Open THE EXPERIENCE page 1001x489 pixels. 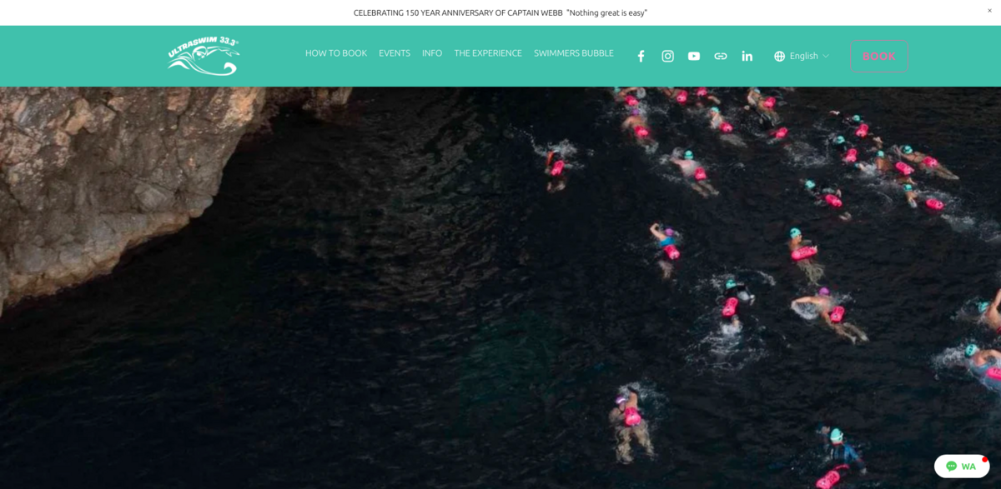pos(488,53)
